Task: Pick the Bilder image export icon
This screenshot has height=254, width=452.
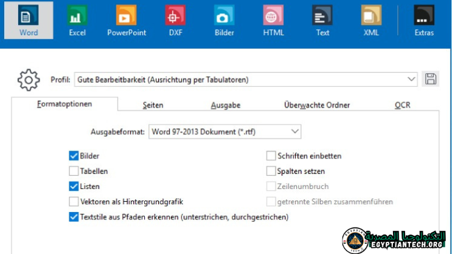Action: (x=224, y=16)
